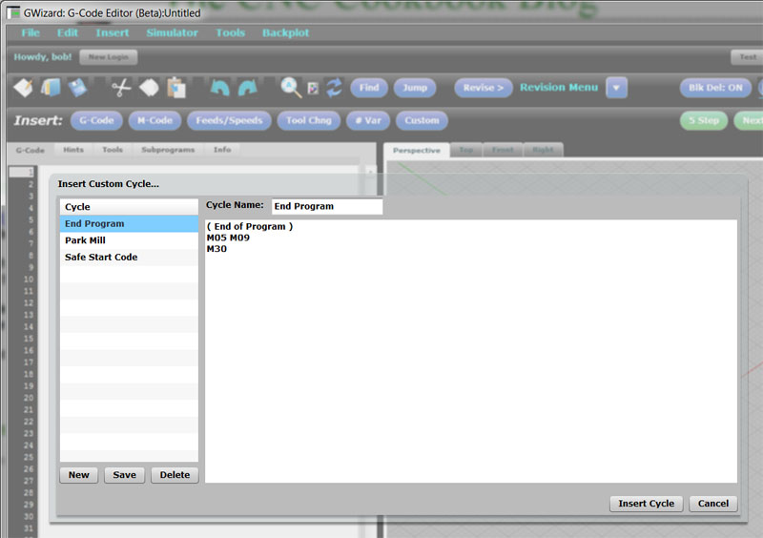The width and height of the screenshot is (763, 538).
Task: Click the Cycle Name input field
Action: tap(327, 206)
